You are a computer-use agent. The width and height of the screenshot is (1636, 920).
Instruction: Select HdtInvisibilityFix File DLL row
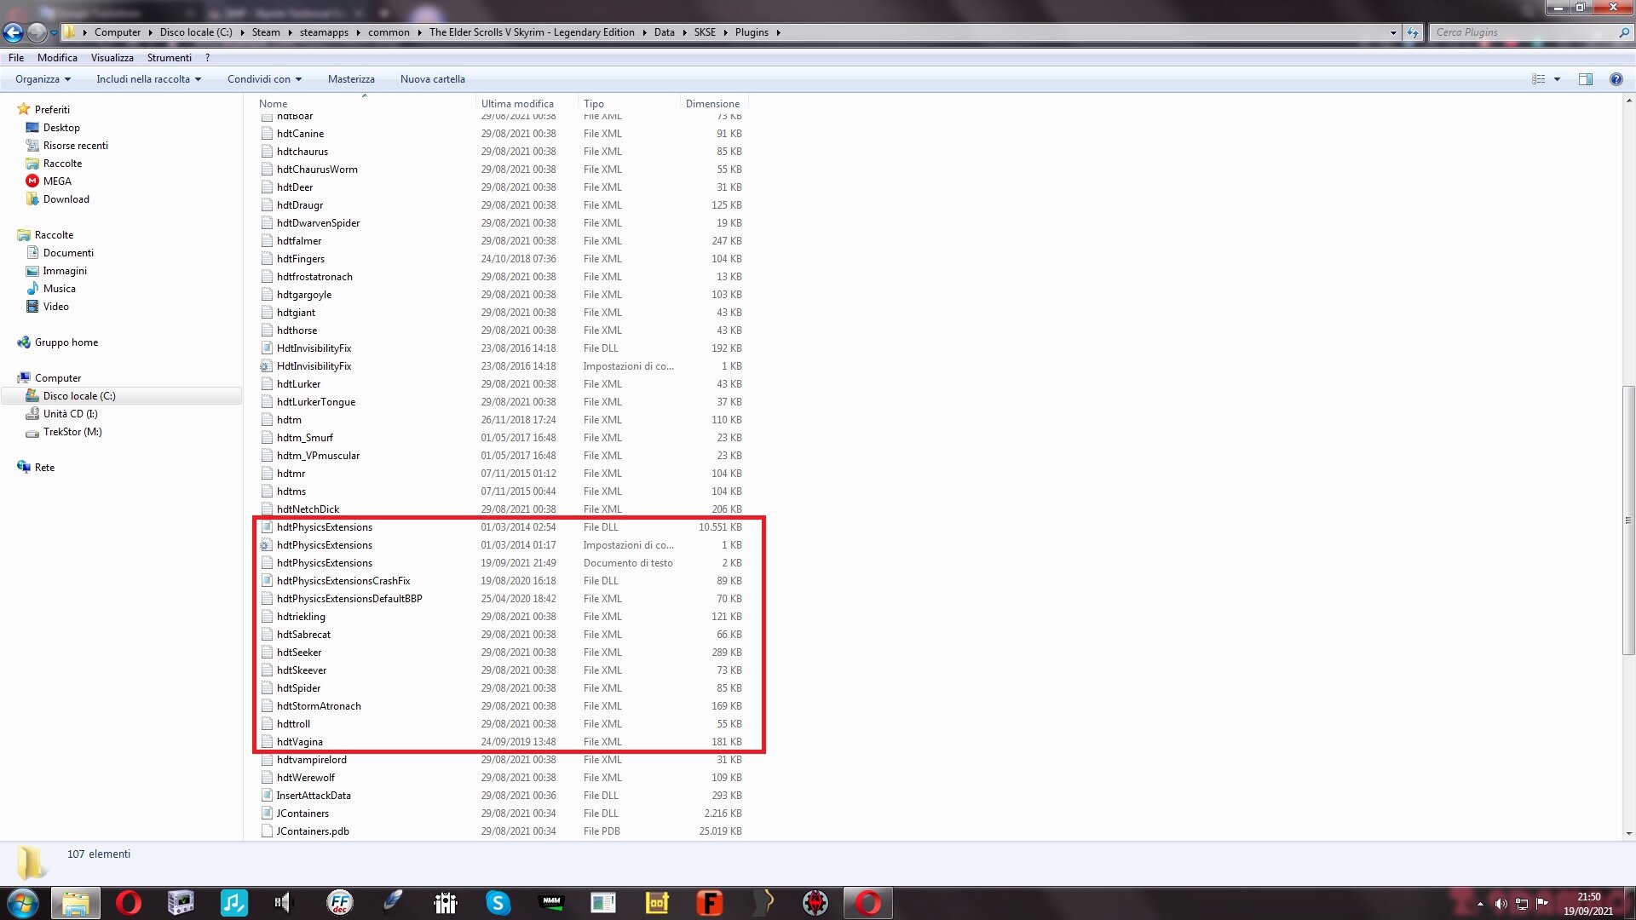pos(501,348)
